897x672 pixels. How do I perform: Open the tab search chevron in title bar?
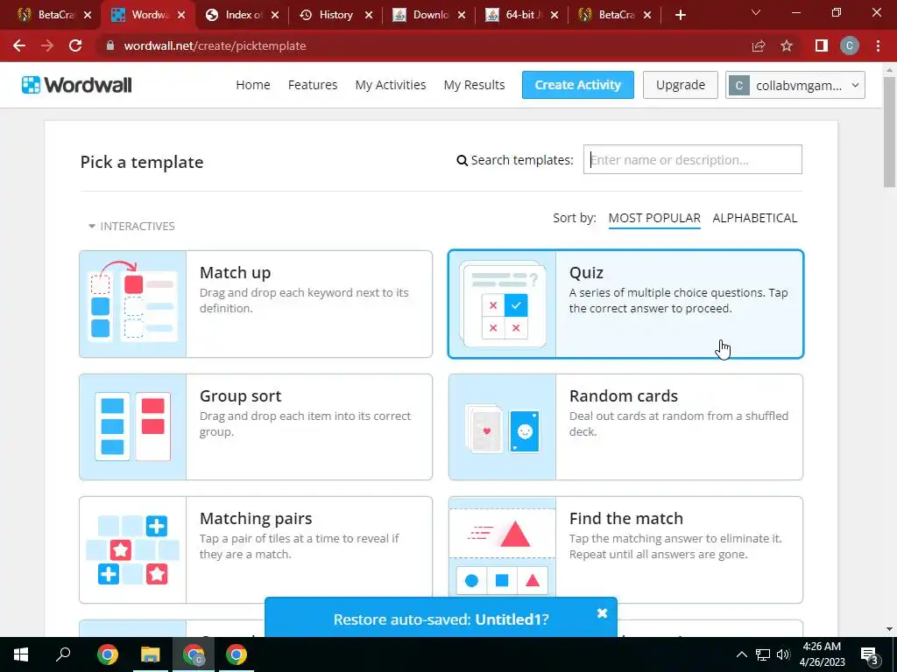756,12
